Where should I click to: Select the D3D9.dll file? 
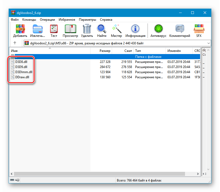click(x=21, y=67)
